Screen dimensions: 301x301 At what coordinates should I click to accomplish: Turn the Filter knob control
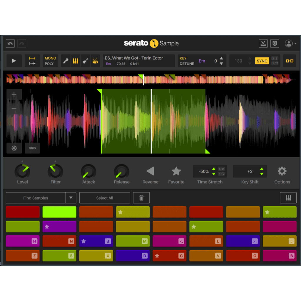(55, 171)
